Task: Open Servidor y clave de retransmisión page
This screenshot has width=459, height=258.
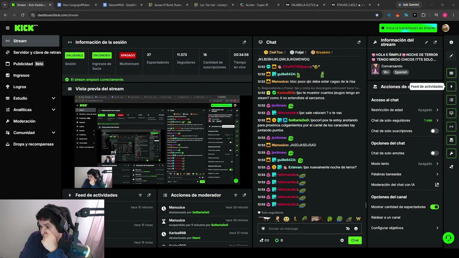Action: (30, 52)
